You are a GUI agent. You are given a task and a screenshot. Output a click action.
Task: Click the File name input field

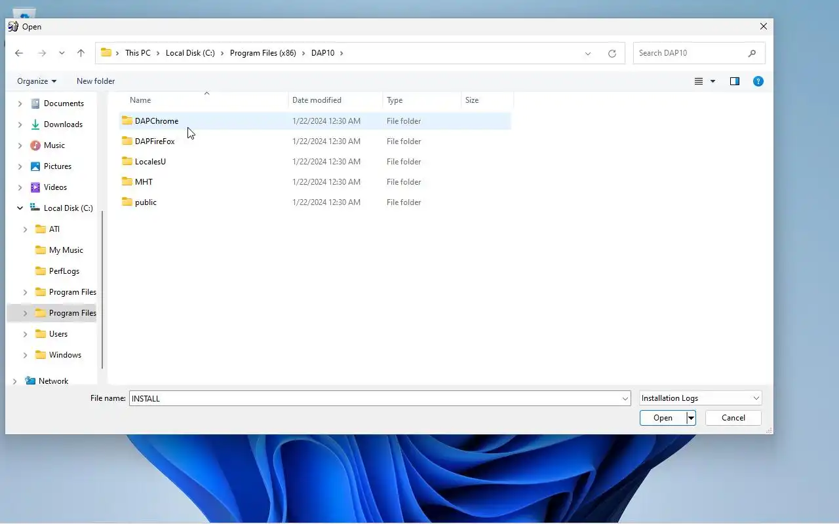click(x=374, y=398)
